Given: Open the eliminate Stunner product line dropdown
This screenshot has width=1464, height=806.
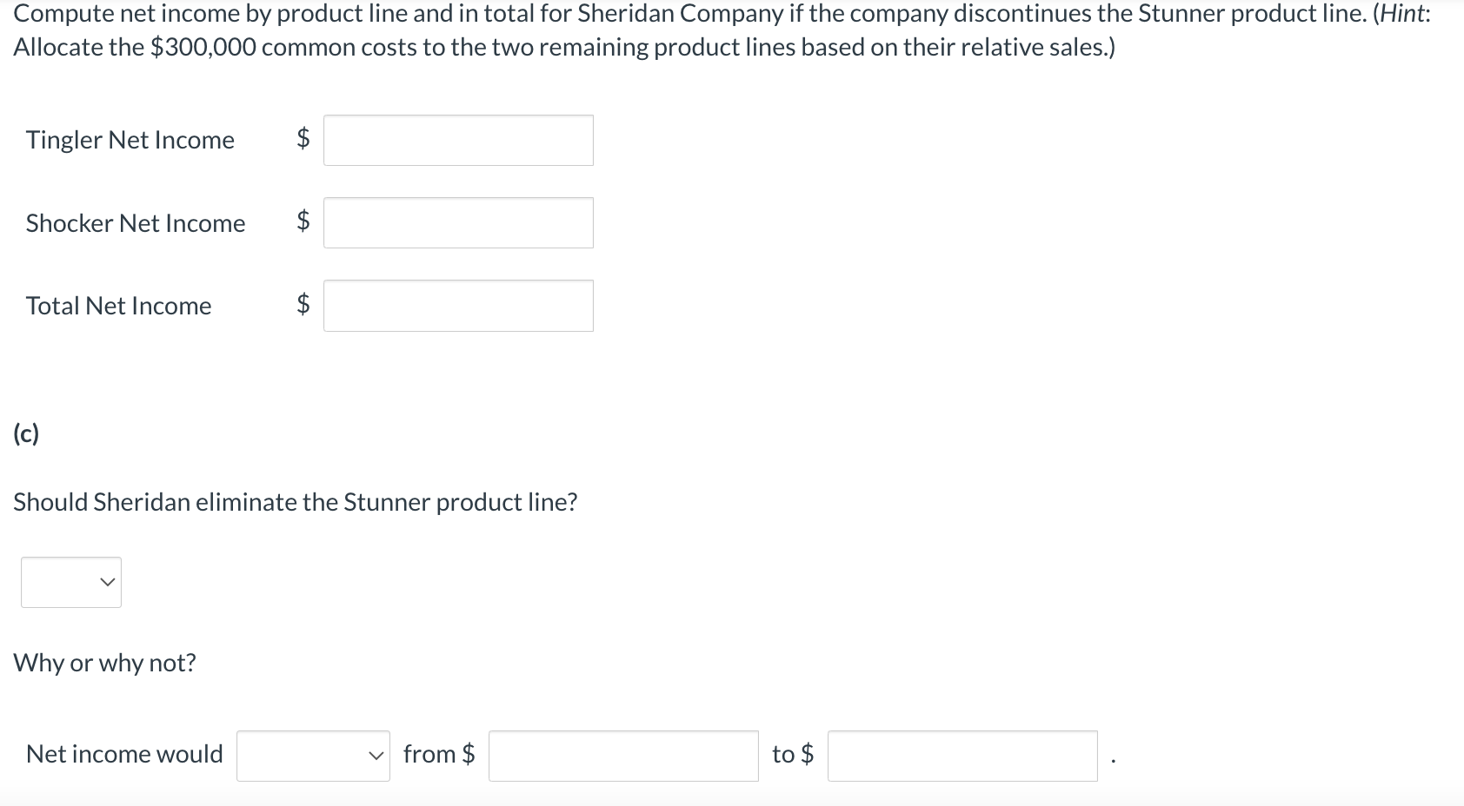Looking at the screenshot, I should 71,582.
